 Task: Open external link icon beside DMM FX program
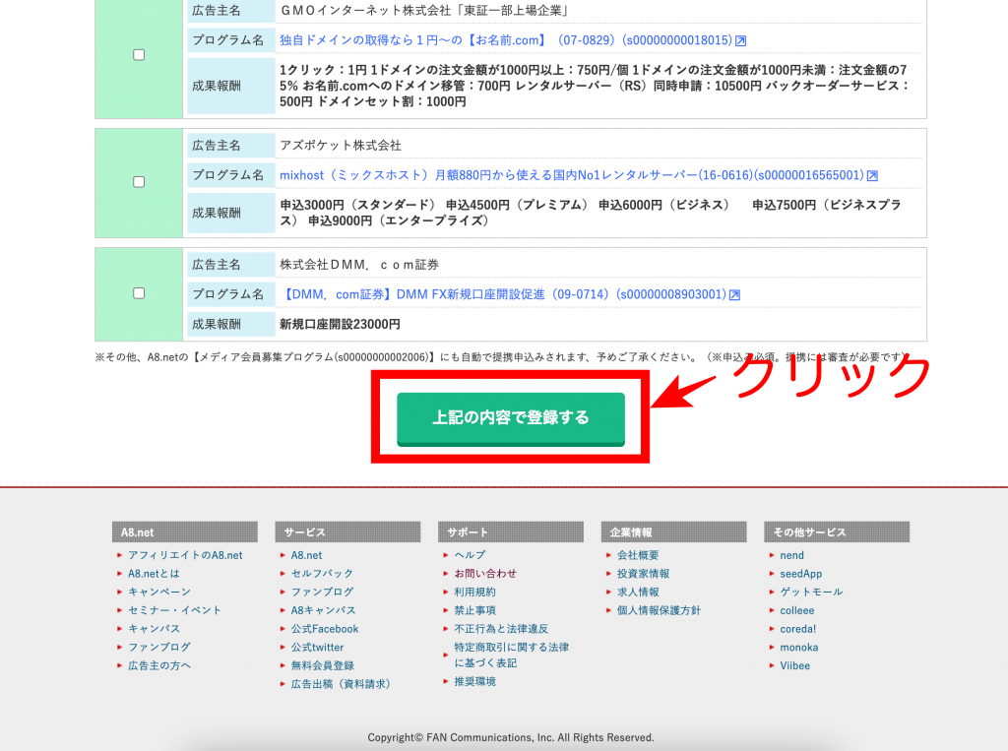point(734,294)
